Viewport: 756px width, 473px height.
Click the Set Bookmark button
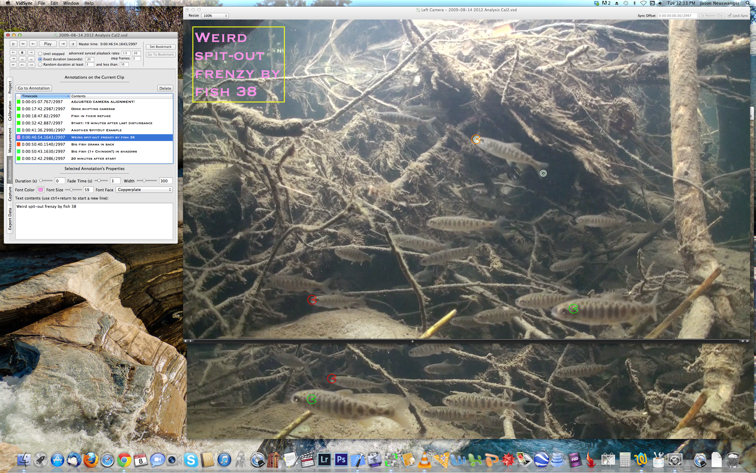click(x=161, y=47)
